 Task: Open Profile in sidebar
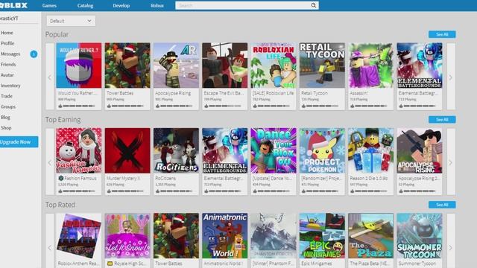[7, 43]
